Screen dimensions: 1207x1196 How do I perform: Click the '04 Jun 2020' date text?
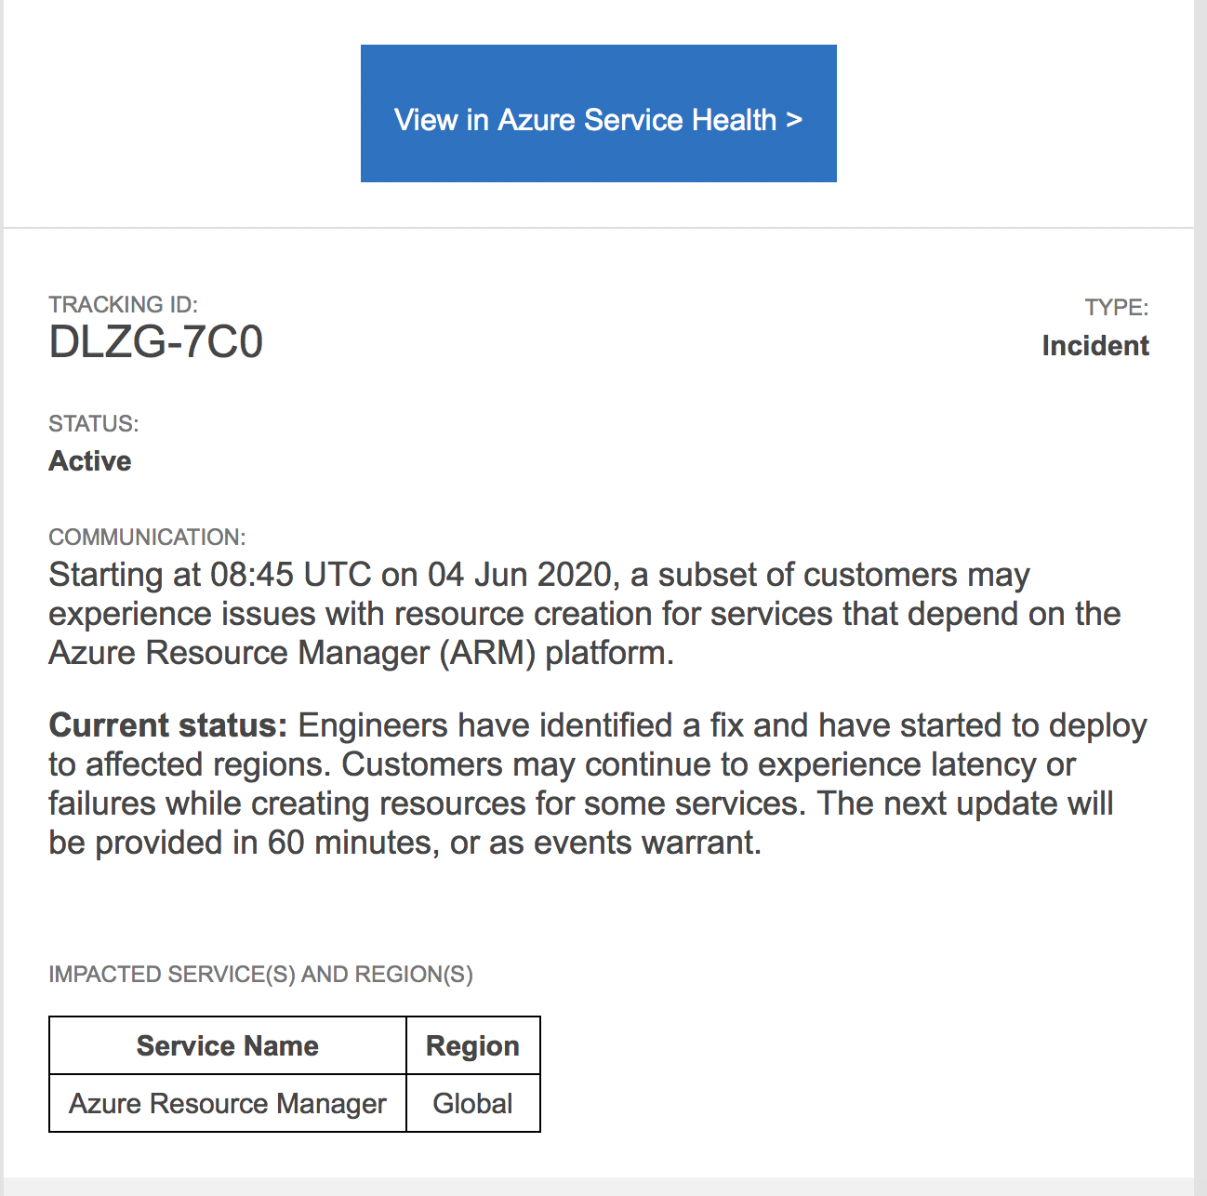click(x=519, y=575)
